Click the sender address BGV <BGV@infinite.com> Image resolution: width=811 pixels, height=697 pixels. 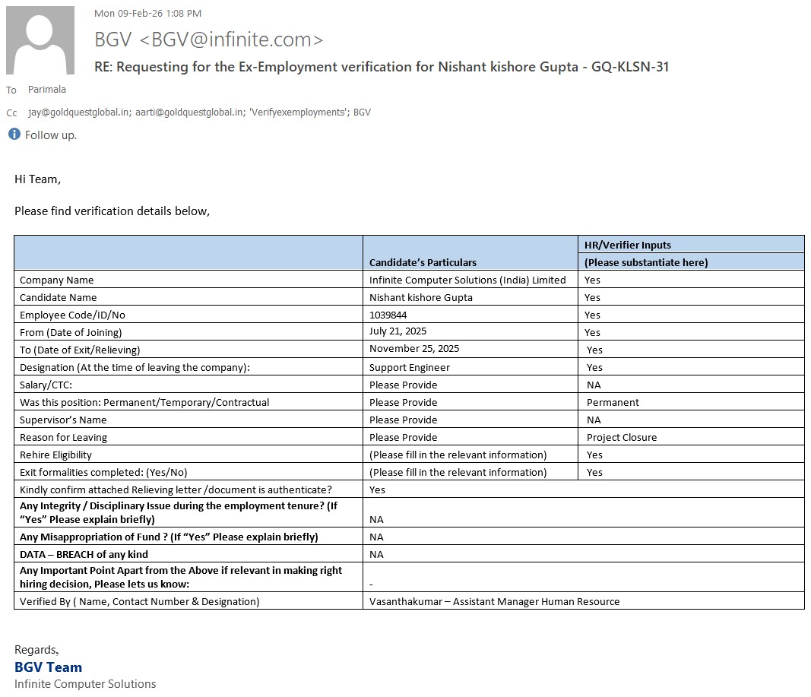208,40
